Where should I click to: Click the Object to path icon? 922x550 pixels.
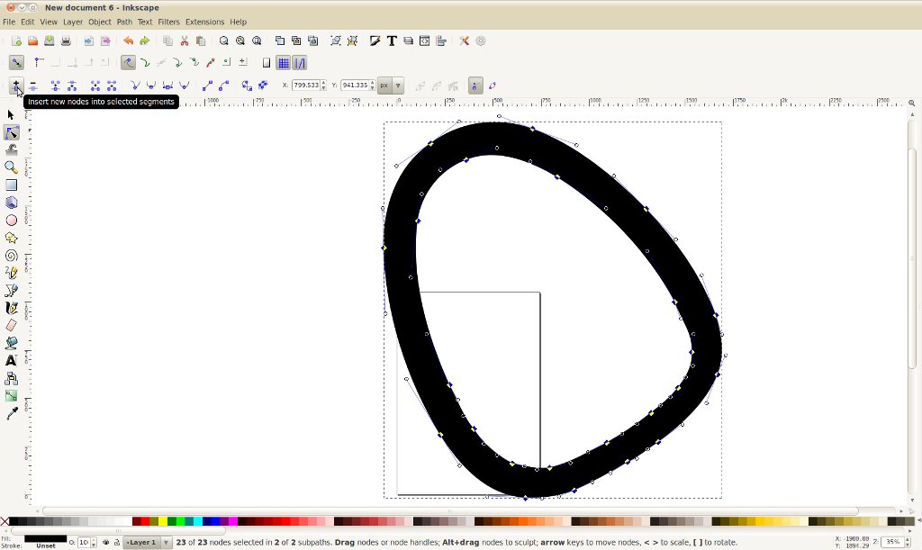point(247,86)
